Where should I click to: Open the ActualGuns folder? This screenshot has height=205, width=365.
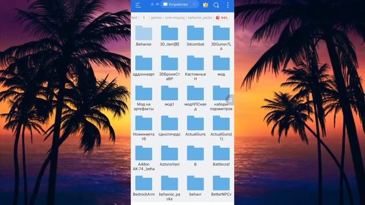195,126
